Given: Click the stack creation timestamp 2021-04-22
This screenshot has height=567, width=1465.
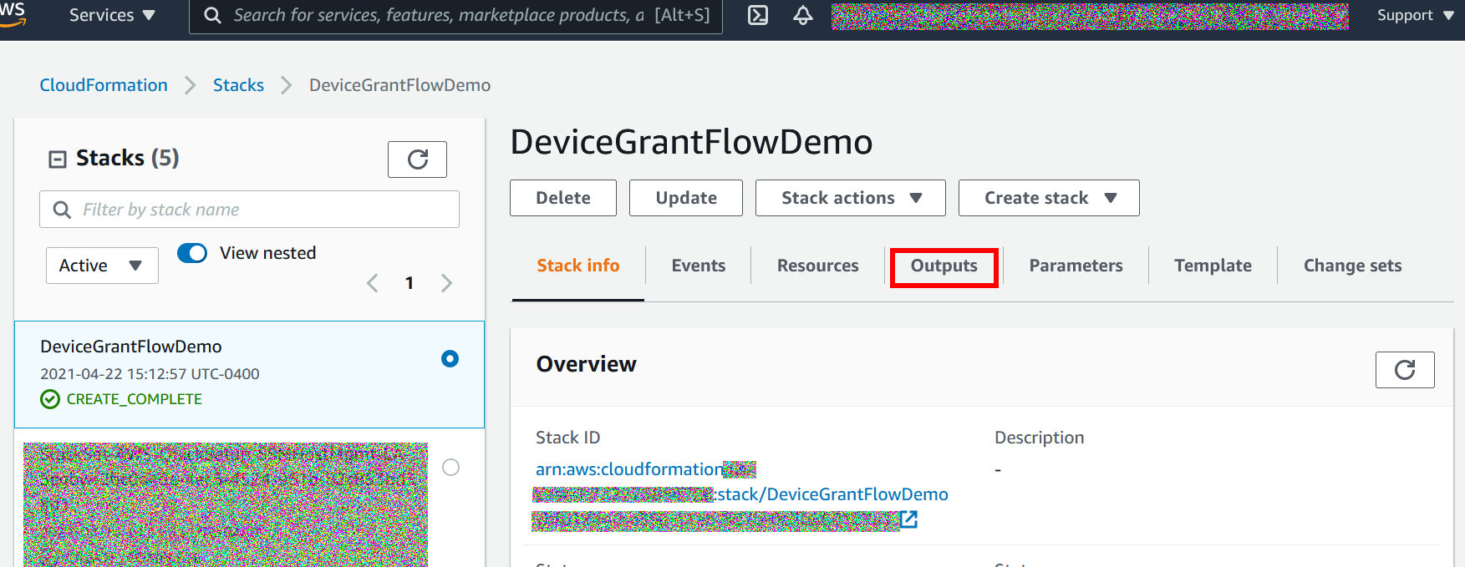Looking at the screenshot, I should (150, 374).
